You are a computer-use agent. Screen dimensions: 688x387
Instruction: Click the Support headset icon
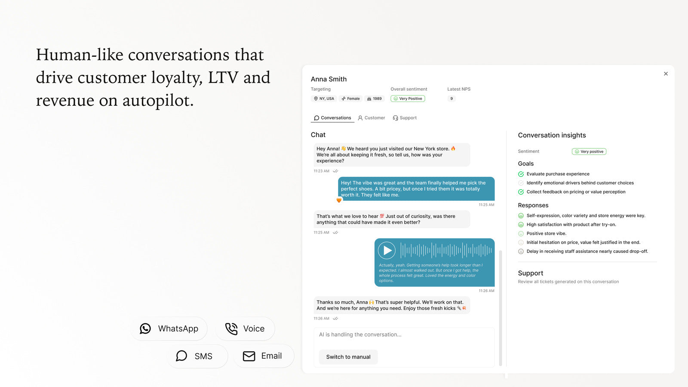[395, 118]
